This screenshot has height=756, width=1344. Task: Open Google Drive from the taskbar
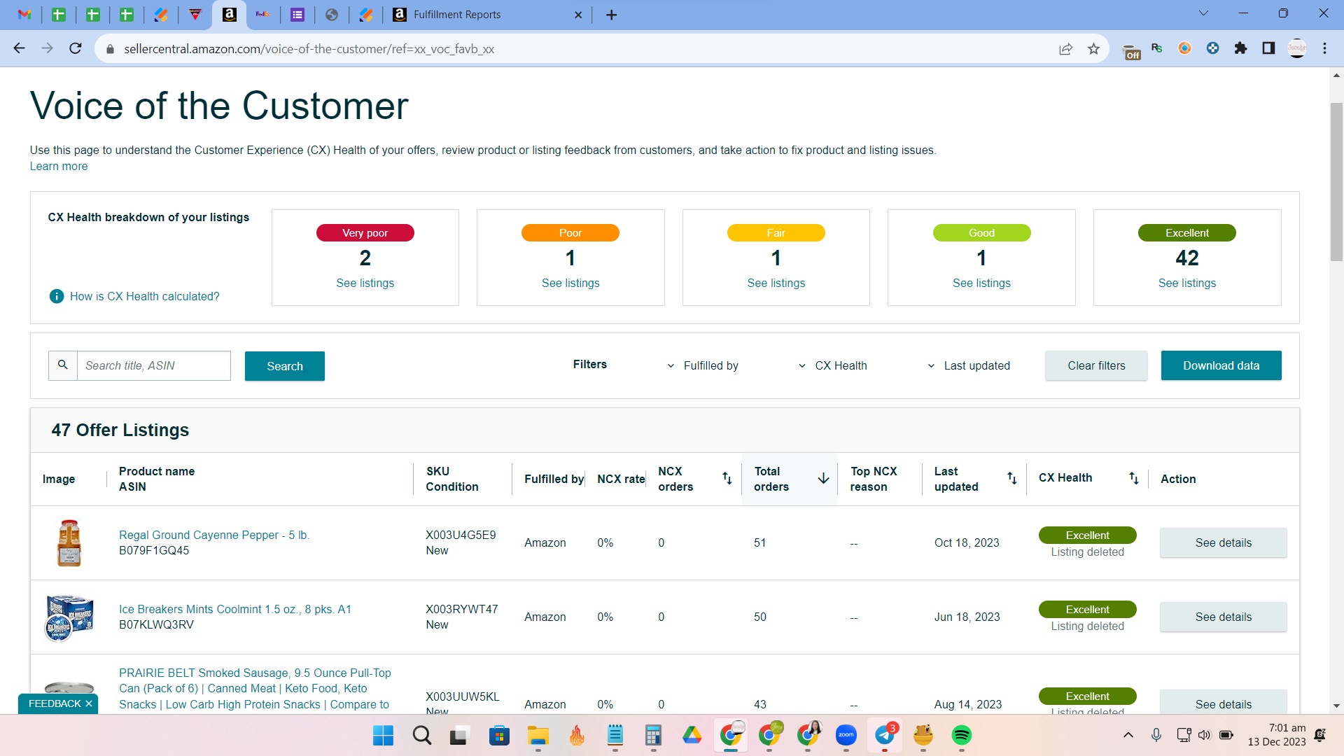point(692,735)
